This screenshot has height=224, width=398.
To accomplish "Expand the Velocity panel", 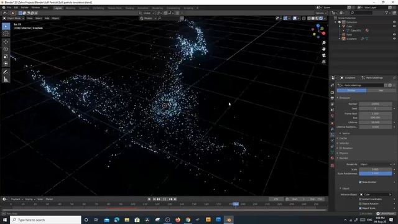I will [x=344, y=143].
